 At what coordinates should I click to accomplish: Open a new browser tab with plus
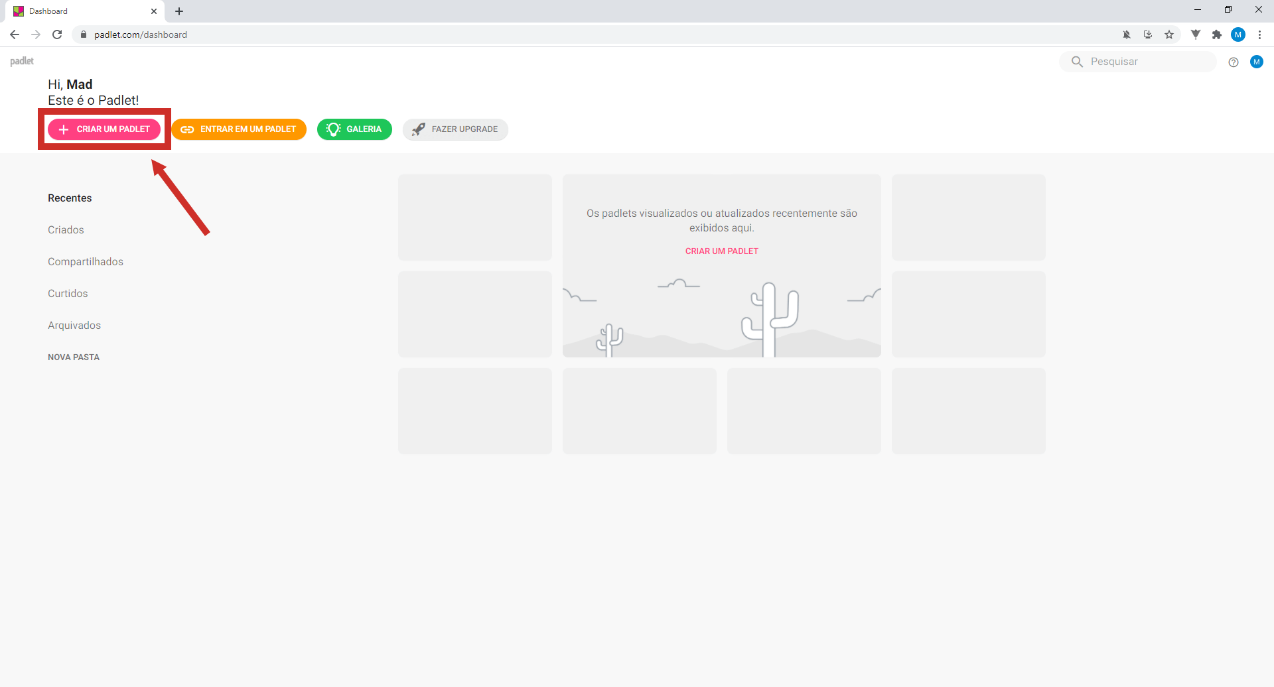tap(179, 11)
